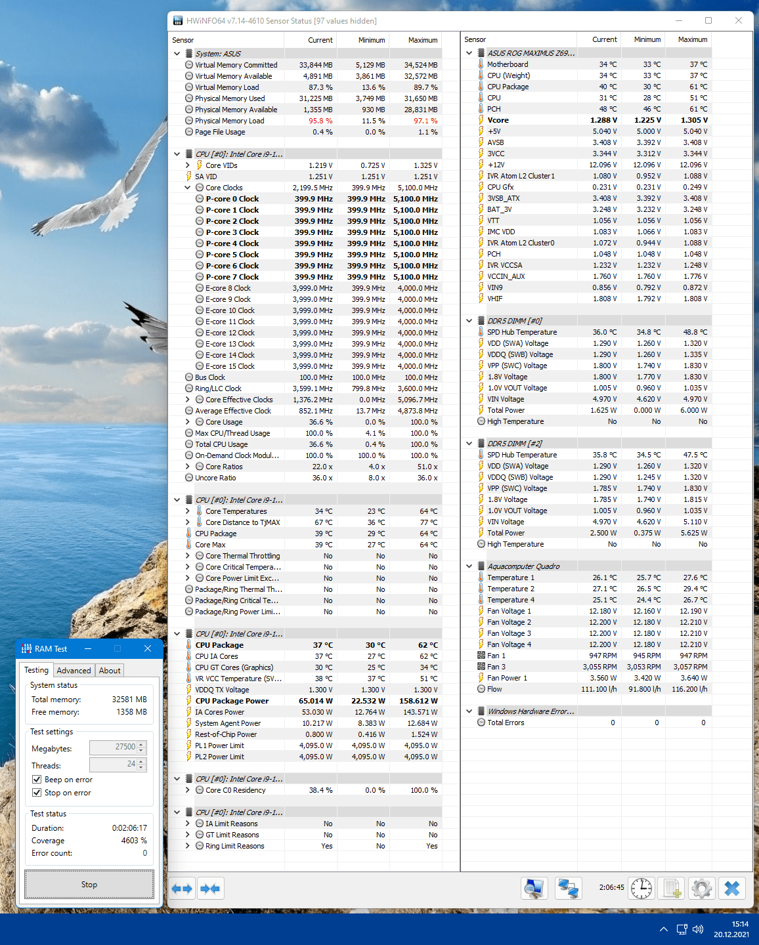Switch to the About tab in RAM Test
The width and height of the screenshot is (759, 945).
click(110, 671)
